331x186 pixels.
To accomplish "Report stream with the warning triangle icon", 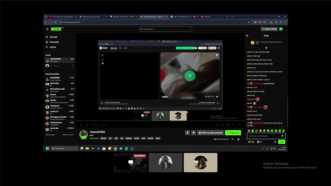I will 238,139.
